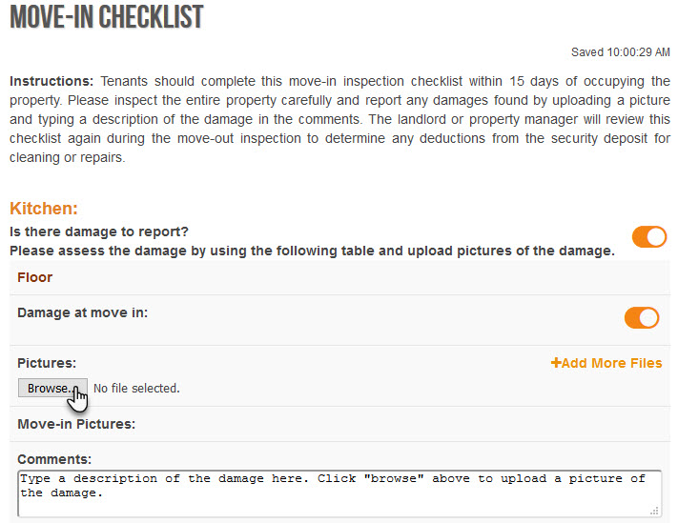Viewport: 678px width, 523px height.
Task: Click the Please assess the damage instruction line
Action: 312,251
